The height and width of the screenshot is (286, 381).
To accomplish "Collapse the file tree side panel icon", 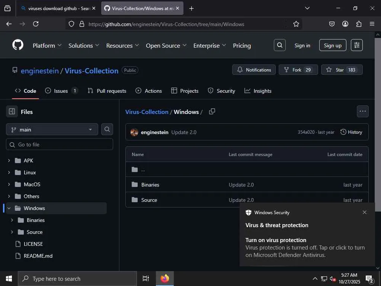I will coord(12,112).
